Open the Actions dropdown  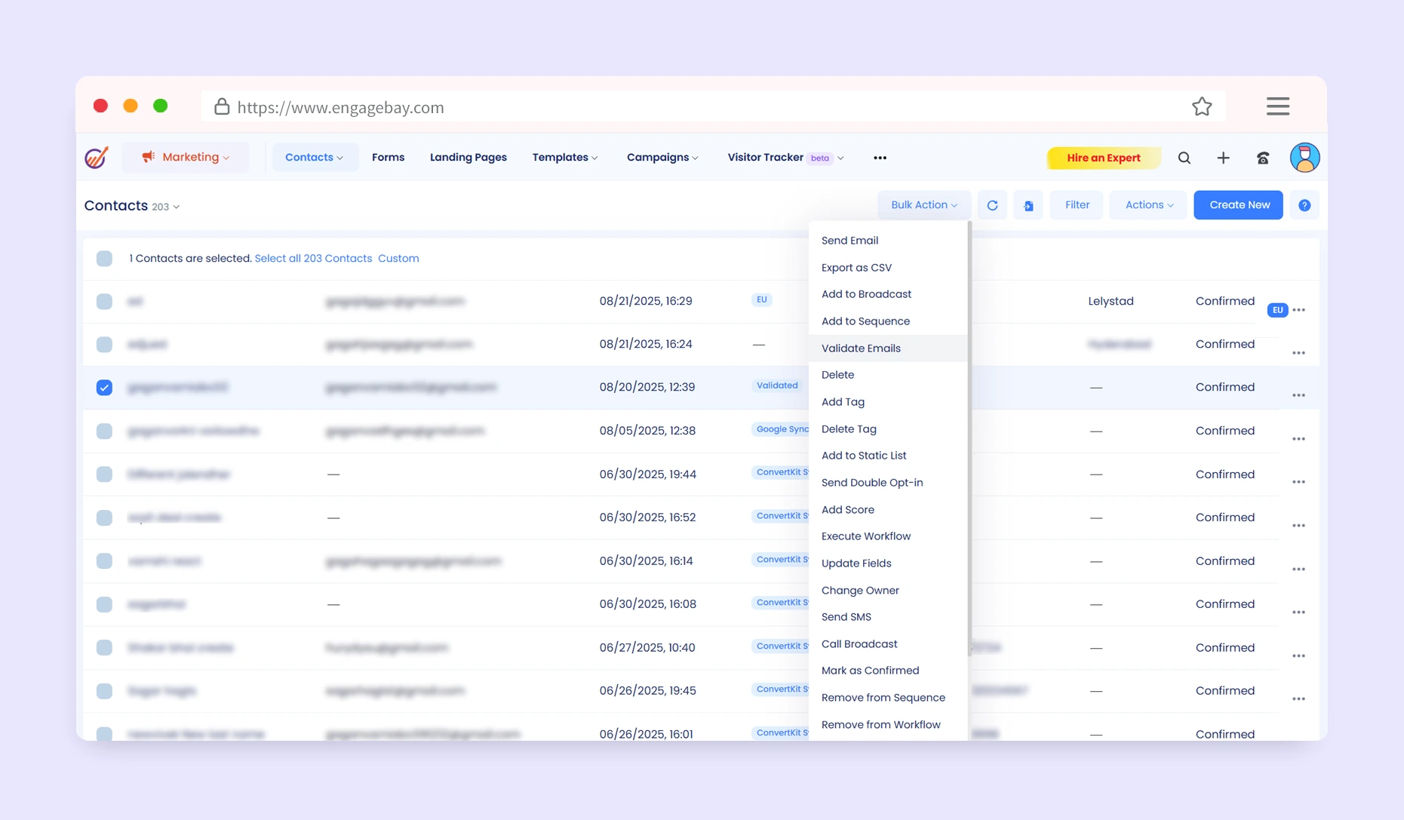pyautogui.click(x=1148, y=205)
